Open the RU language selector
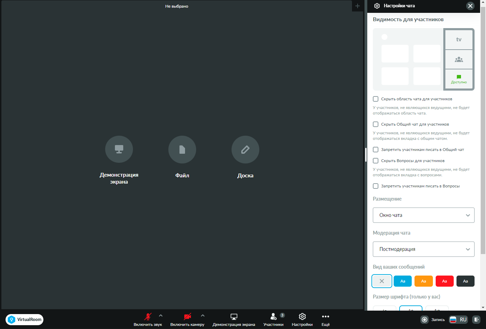 [x=459, y=320]
